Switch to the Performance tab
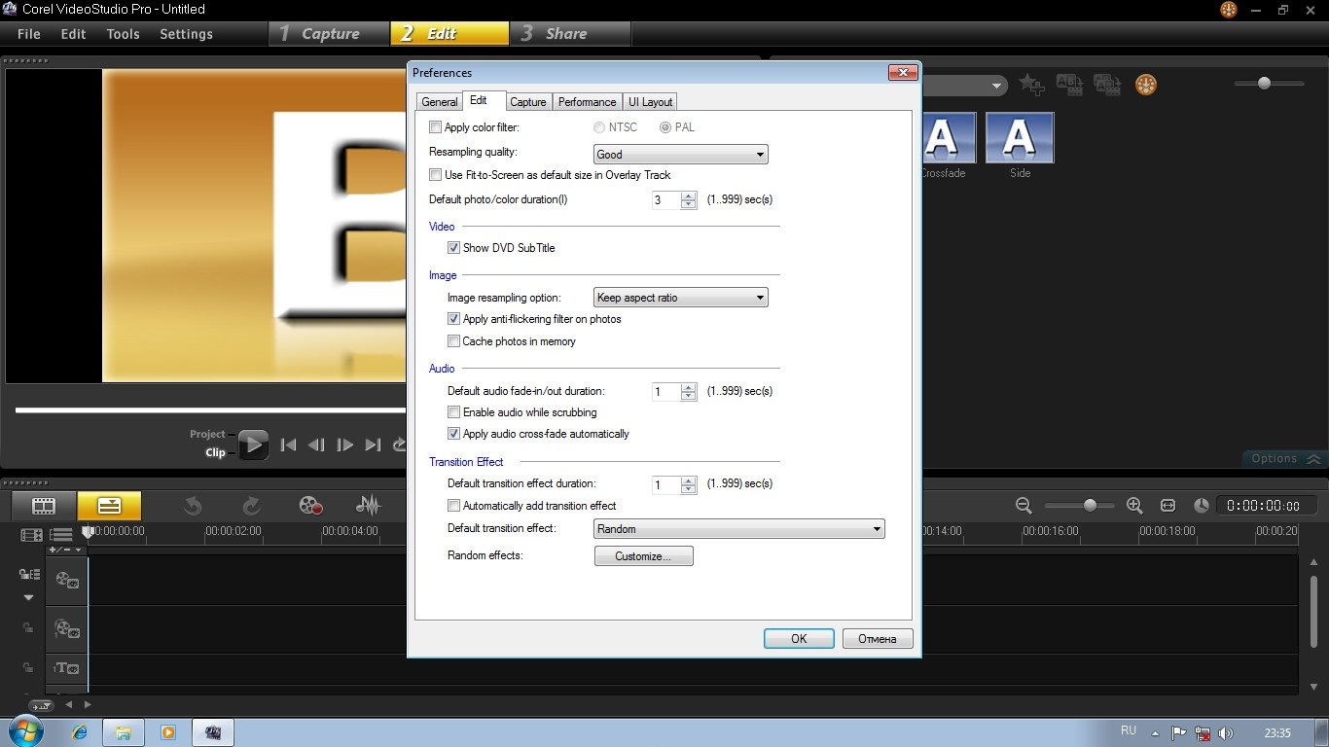 click(x=587, y=102)
